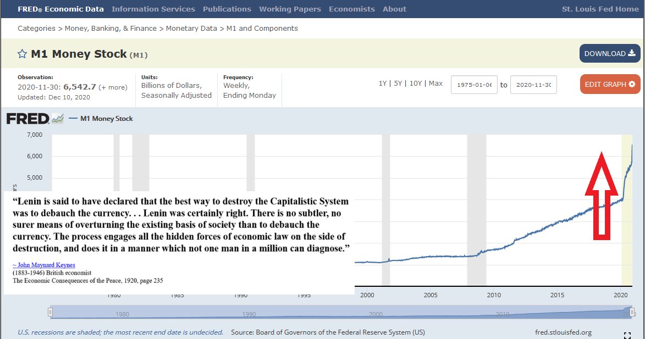This screenshot has height=339, width=645.
Task: Click the 2010 x-axis label
Action: [x=494, y=295]
